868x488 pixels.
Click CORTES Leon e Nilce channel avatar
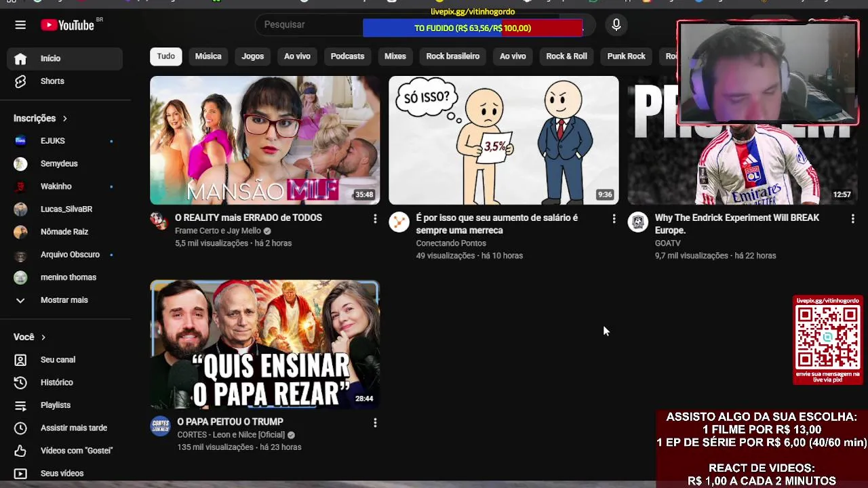tap(161, 426)
